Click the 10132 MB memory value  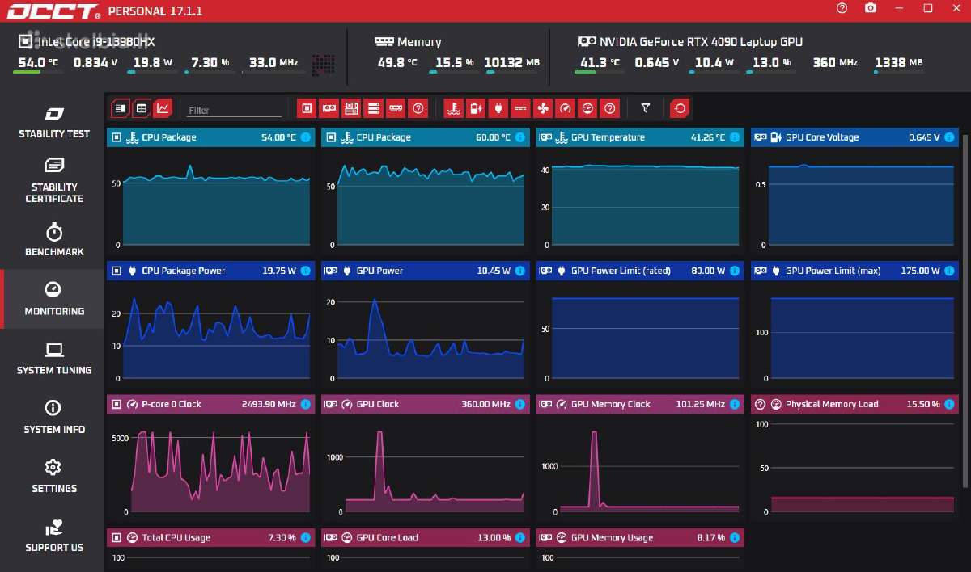click(512, 62)
